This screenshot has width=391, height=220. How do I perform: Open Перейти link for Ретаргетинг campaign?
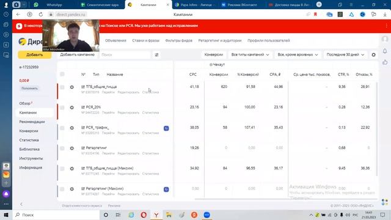[108, 153]
